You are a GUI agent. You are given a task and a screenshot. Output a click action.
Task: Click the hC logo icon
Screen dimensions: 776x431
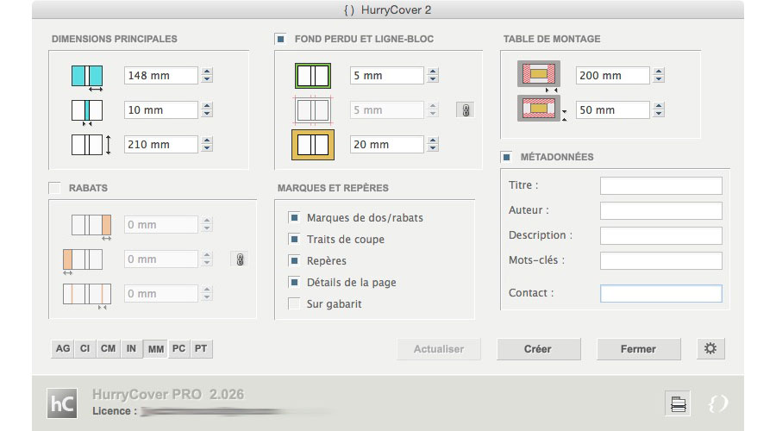62,403
